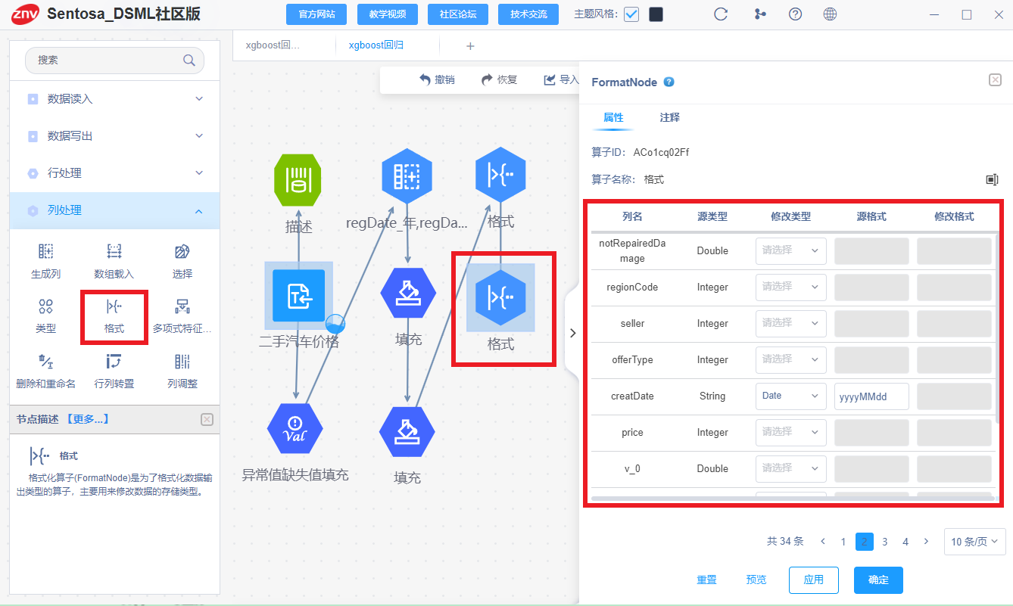Open the Date type dropdown for creatDate
Screen dimensions: 1013x606
point(791,396)
